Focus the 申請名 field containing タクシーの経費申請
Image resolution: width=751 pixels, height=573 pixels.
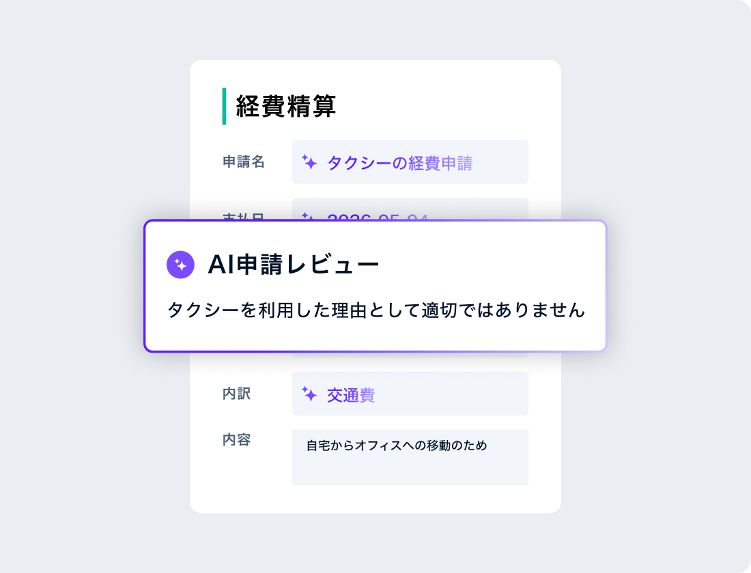coord(410,162)
